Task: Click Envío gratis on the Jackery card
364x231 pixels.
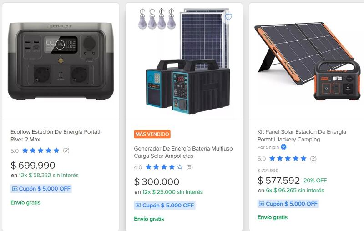Action: point(273,217)
